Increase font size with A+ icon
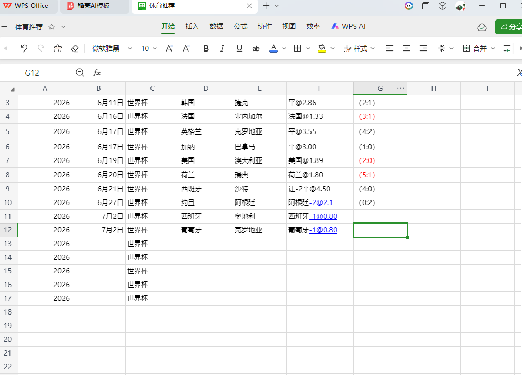Screen dimensions: 522x375 click(x=169, y=48)
